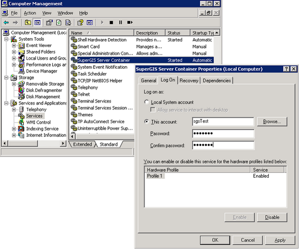The height and width of the screenshot is (249, 299).
Task: Switch to the General tab
Action: coord(149,80)
